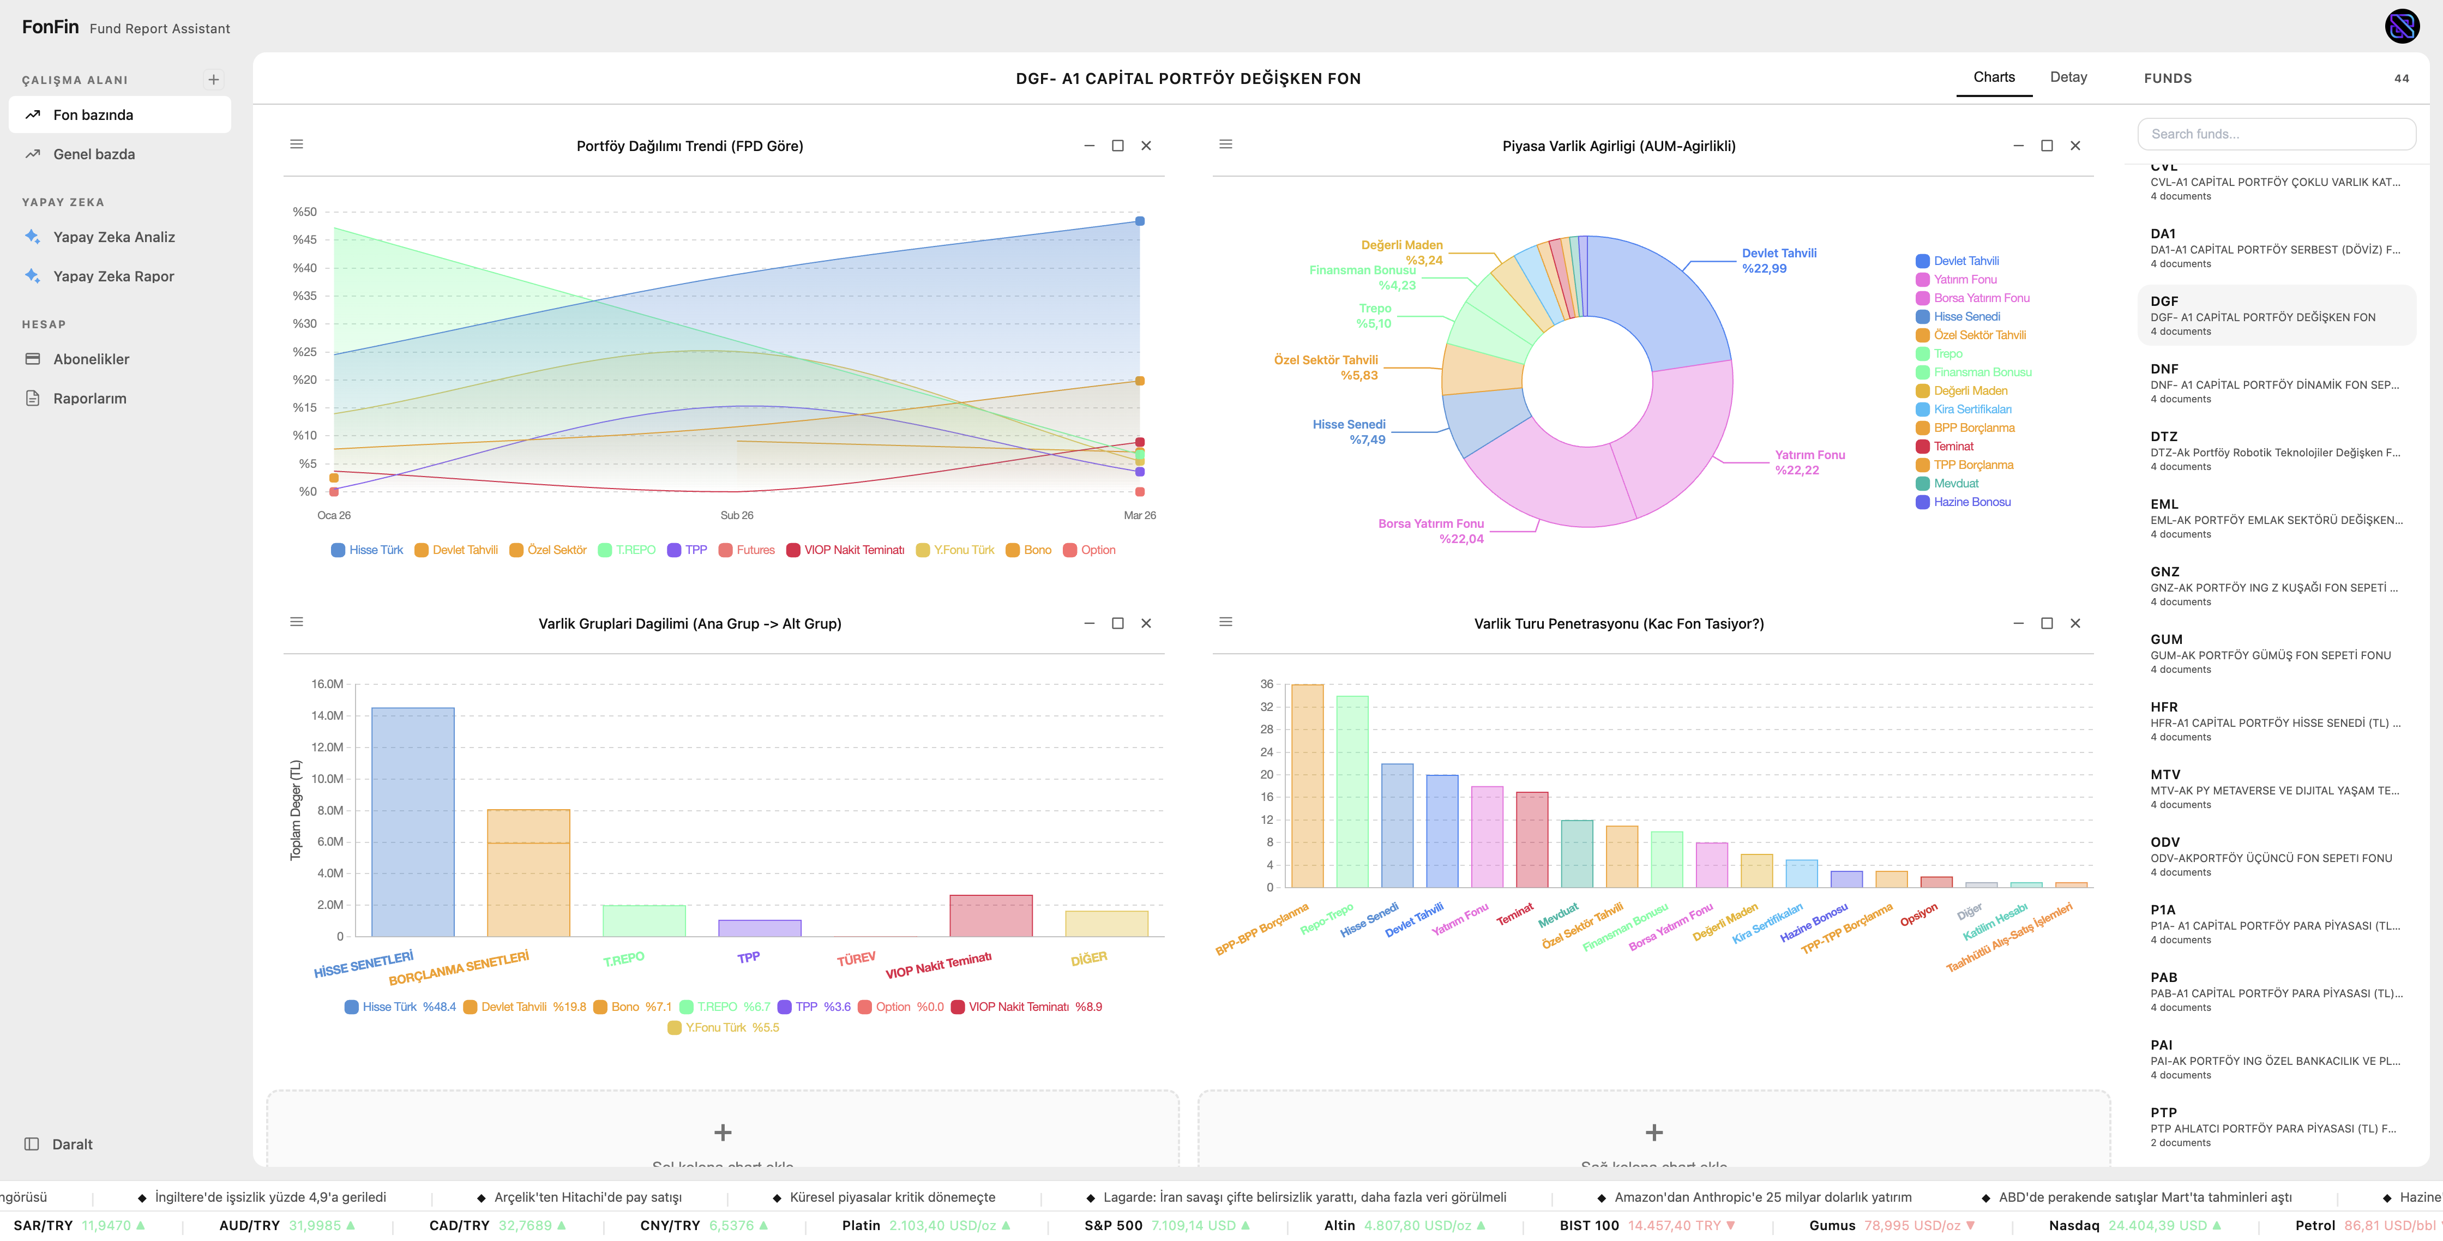Open the hamburger menu on Piyasa Varlik Agirligi chart
The width and height of the screenshot is (2443, 1241).
pyautogui.click(x=1225, y=144)
